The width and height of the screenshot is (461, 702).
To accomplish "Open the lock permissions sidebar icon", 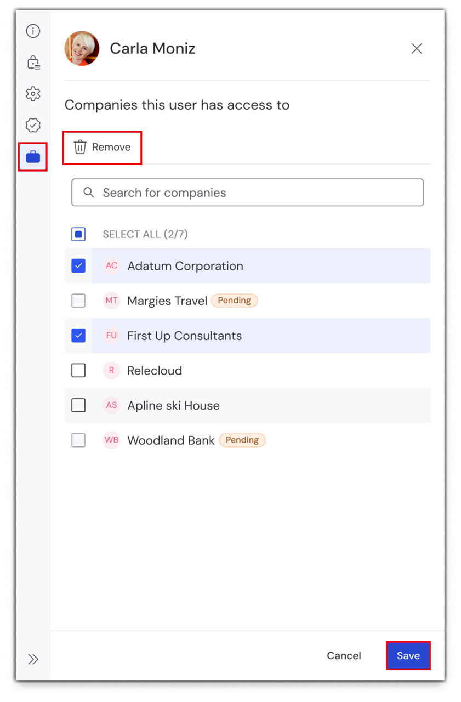I will pos(33,63).
